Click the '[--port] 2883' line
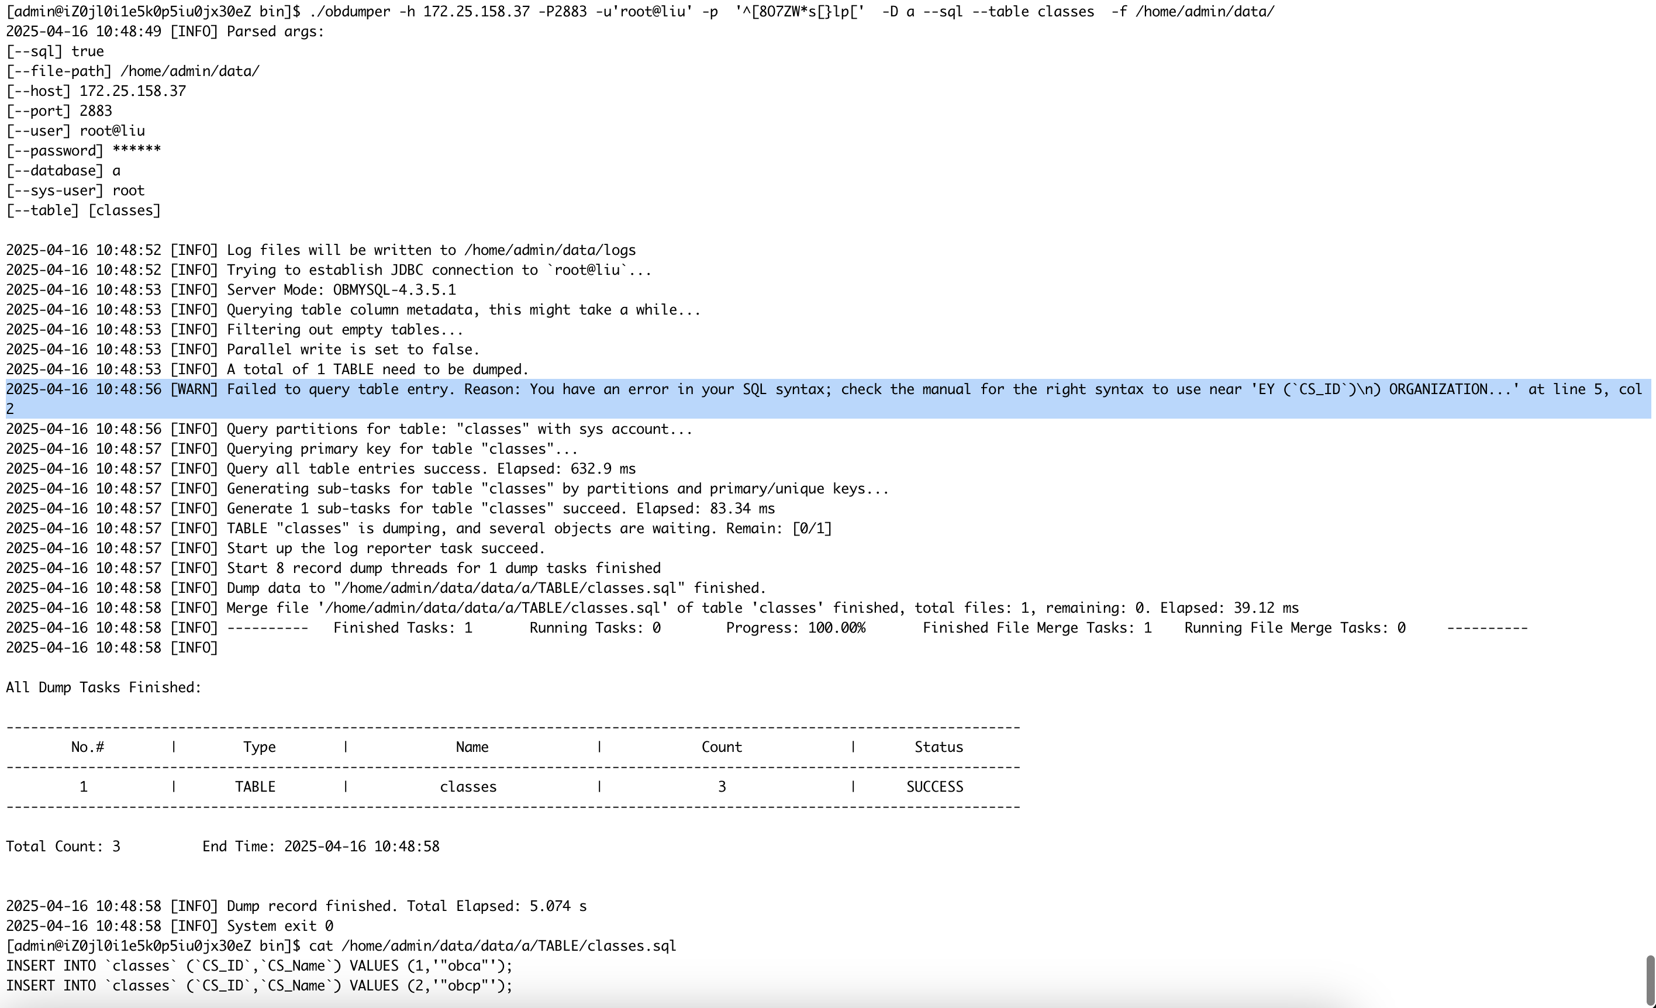Screen dimensions: 1656x1008 coord(59,111)
